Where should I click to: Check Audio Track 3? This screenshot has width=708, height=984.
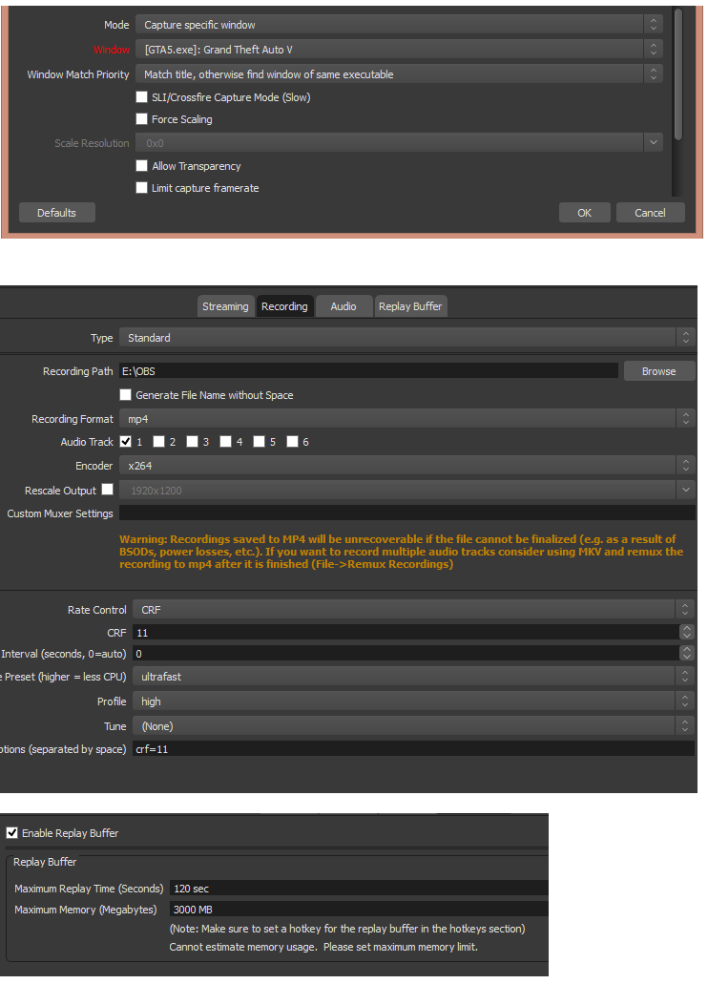[192, 442]
